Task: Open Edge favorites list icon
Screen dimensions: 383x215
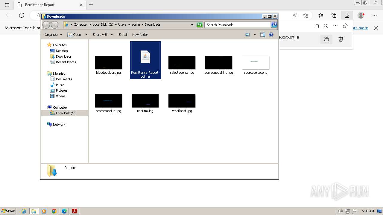Action: coord(321,15)
